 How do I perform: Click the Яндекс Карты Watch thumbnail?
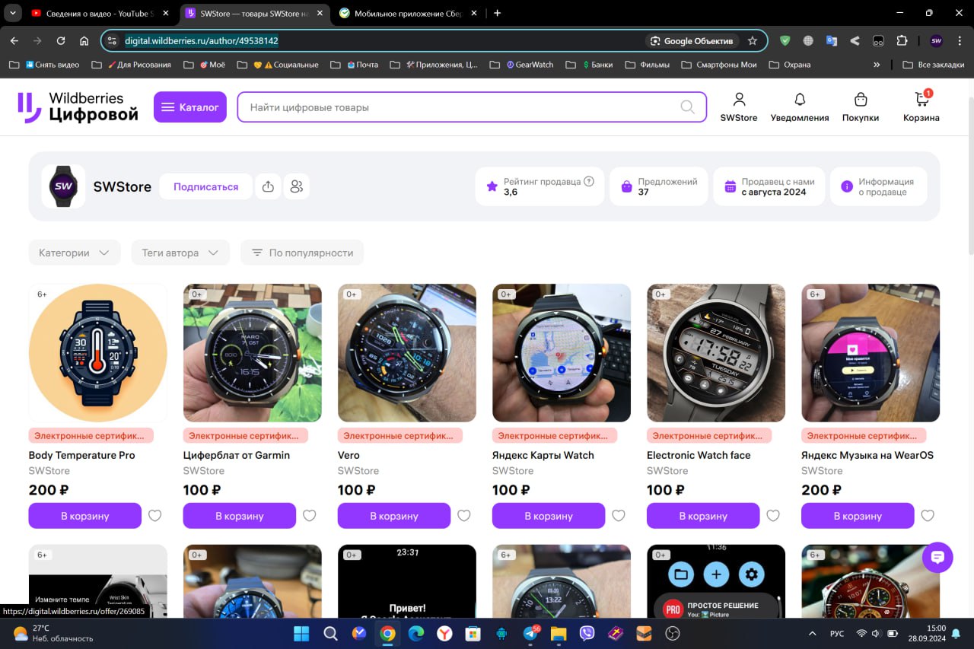coord(561,353)
